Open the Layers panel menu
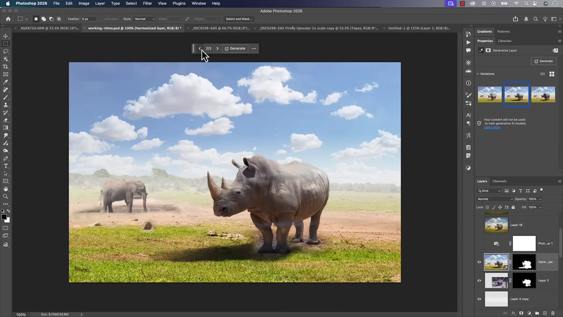The image size is (563, 317). tap(559, 181)
